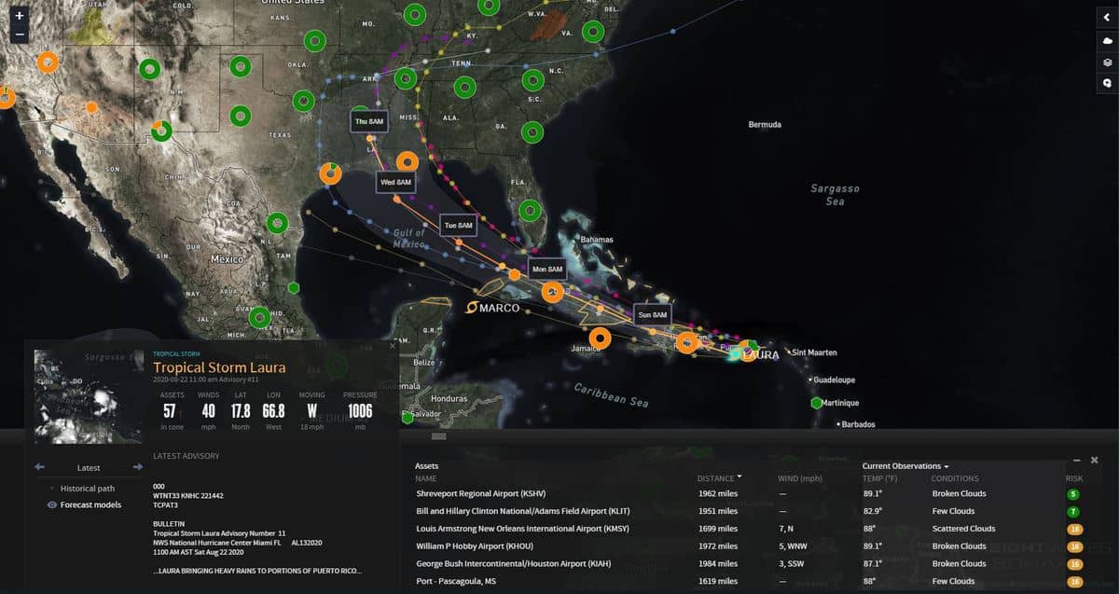This screenshot has height=594, width=1119.
Task: Select the Mon 8AM forecast marker
Action: (x=547, y=269)
